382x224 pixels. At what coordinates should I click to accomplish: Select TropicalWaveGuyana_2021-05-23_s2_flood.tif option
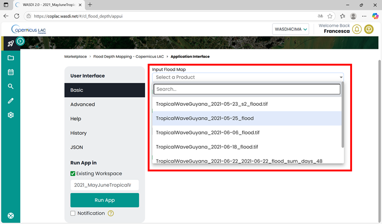247,104
